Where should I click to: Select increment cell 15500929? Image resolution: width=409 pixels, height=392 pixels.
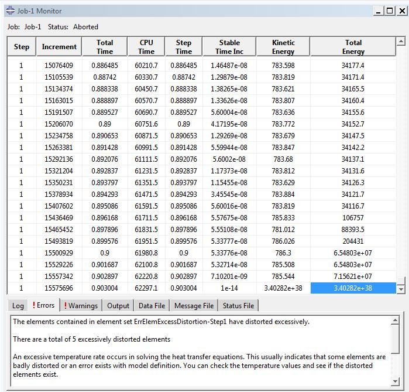tap(59, 253)
